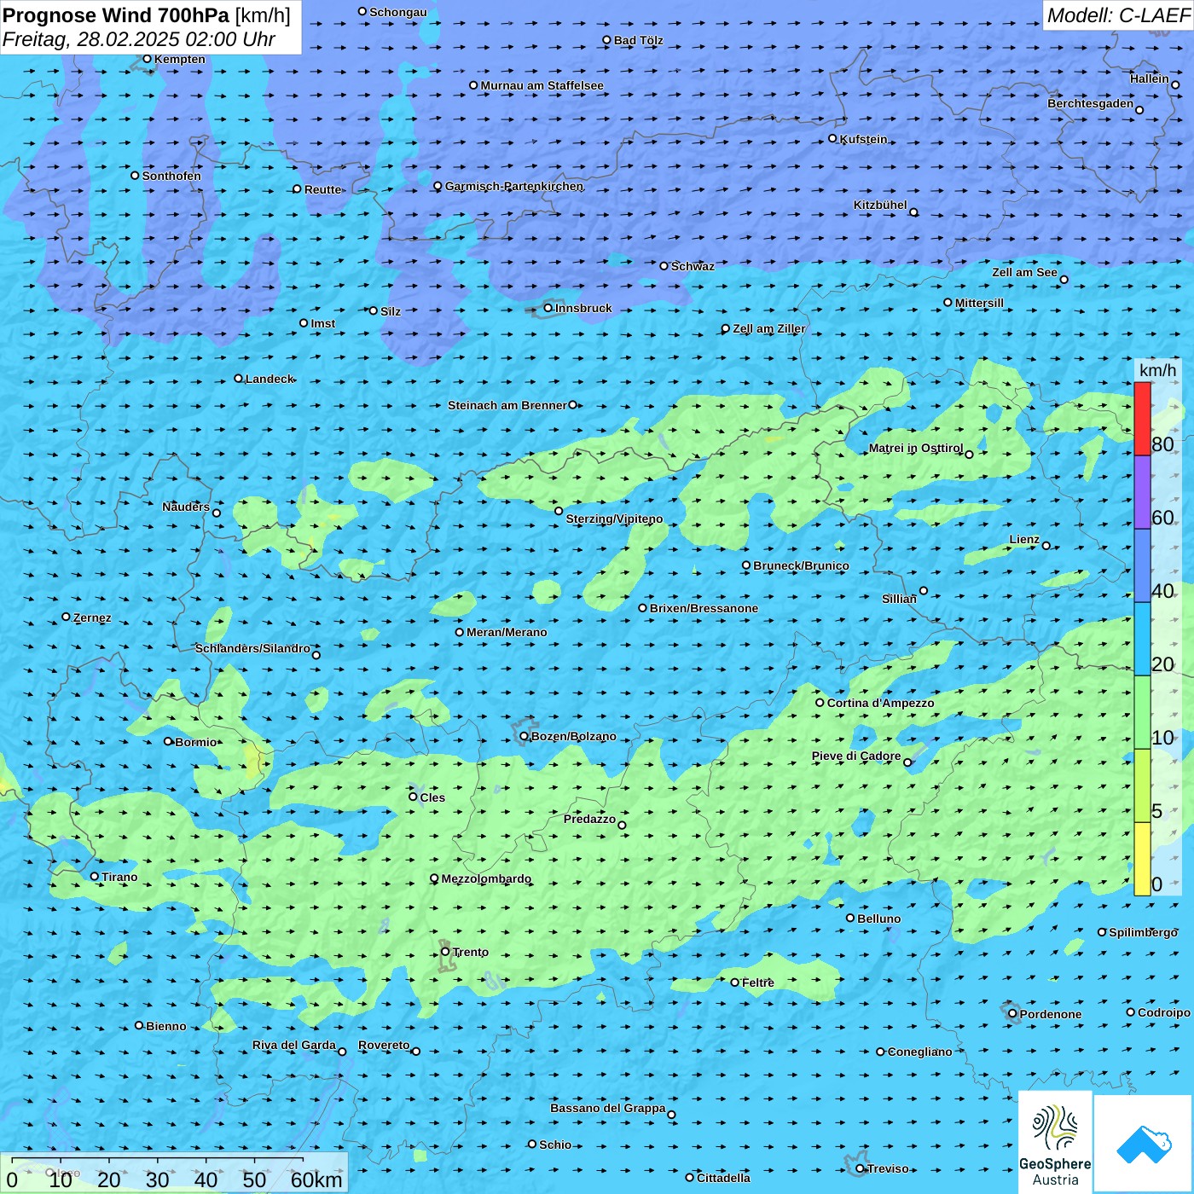
Task: Click the Innsbruck city marker
Action: [548, 308]
